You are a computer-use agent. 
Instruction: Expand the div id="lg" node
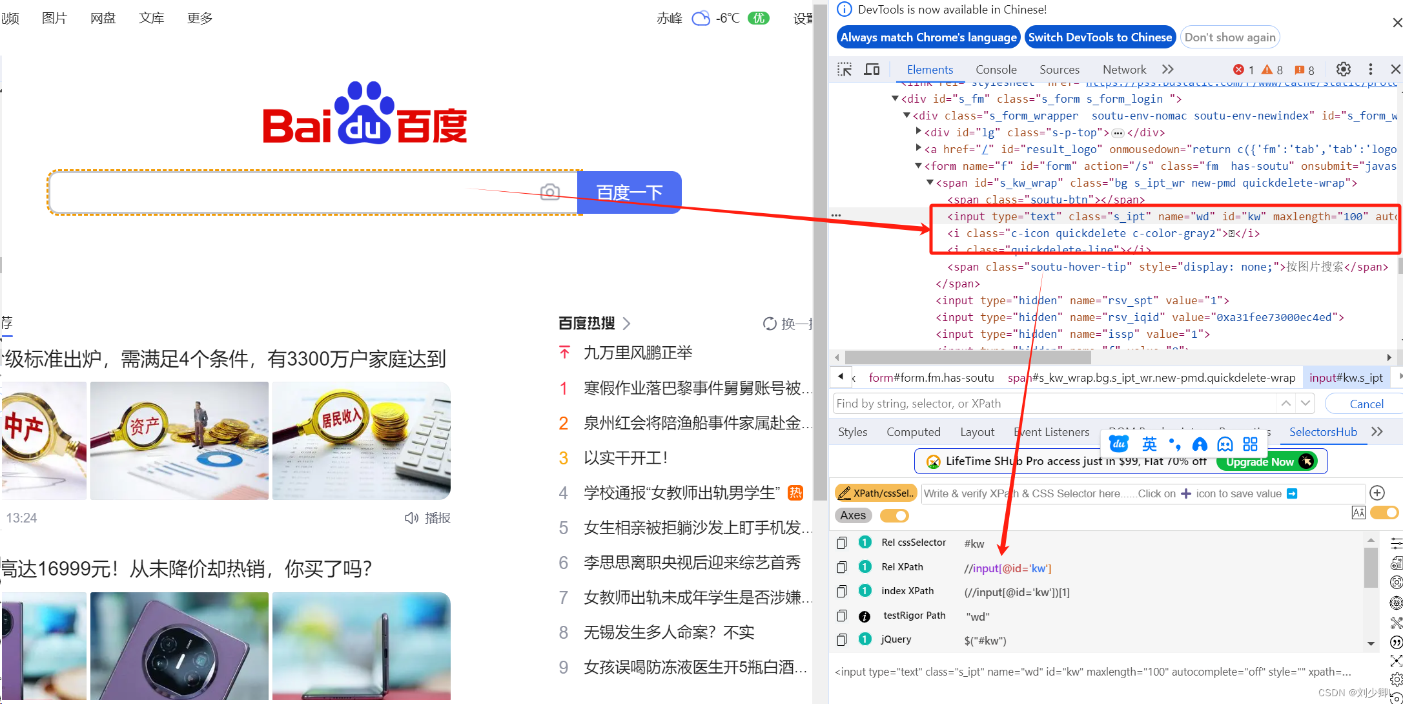[918, 132]
